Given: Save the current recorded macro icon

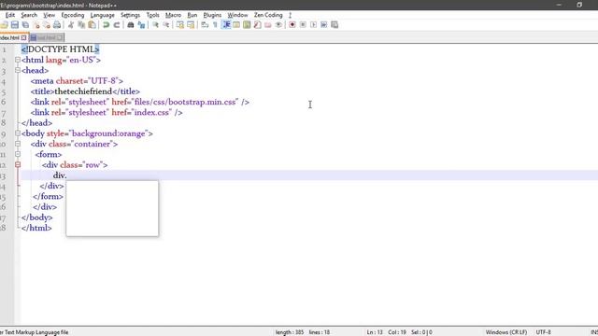Looking at the screenshot, I should click(x=335, y=25).
